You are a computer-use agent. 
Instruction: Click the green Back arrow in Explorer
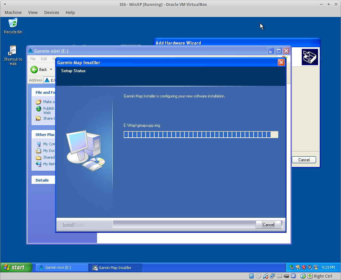34,70
